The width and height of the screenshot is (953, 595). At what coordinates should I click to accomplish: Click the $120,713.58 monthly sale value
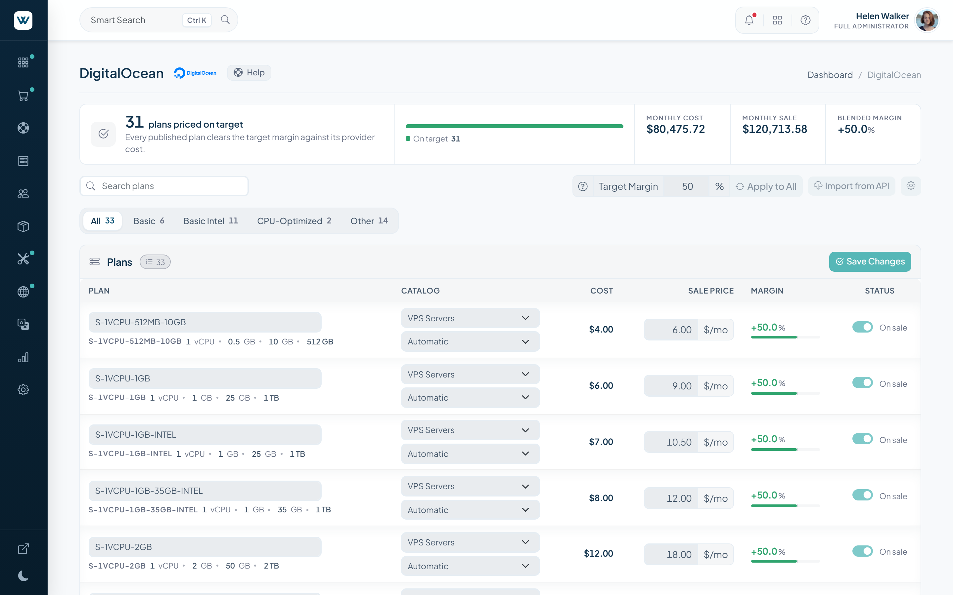[x=774, y=129]
